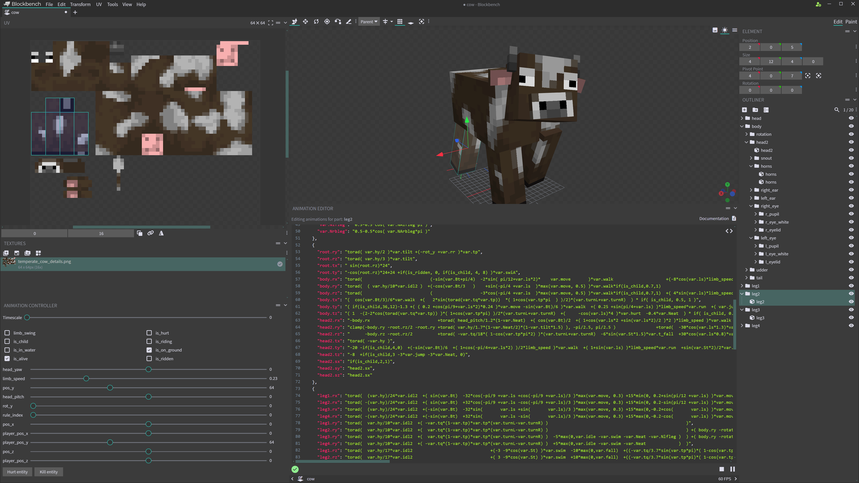Open the Transform menu
This screenshot has height=483, width=859.
tap(80, 4)
